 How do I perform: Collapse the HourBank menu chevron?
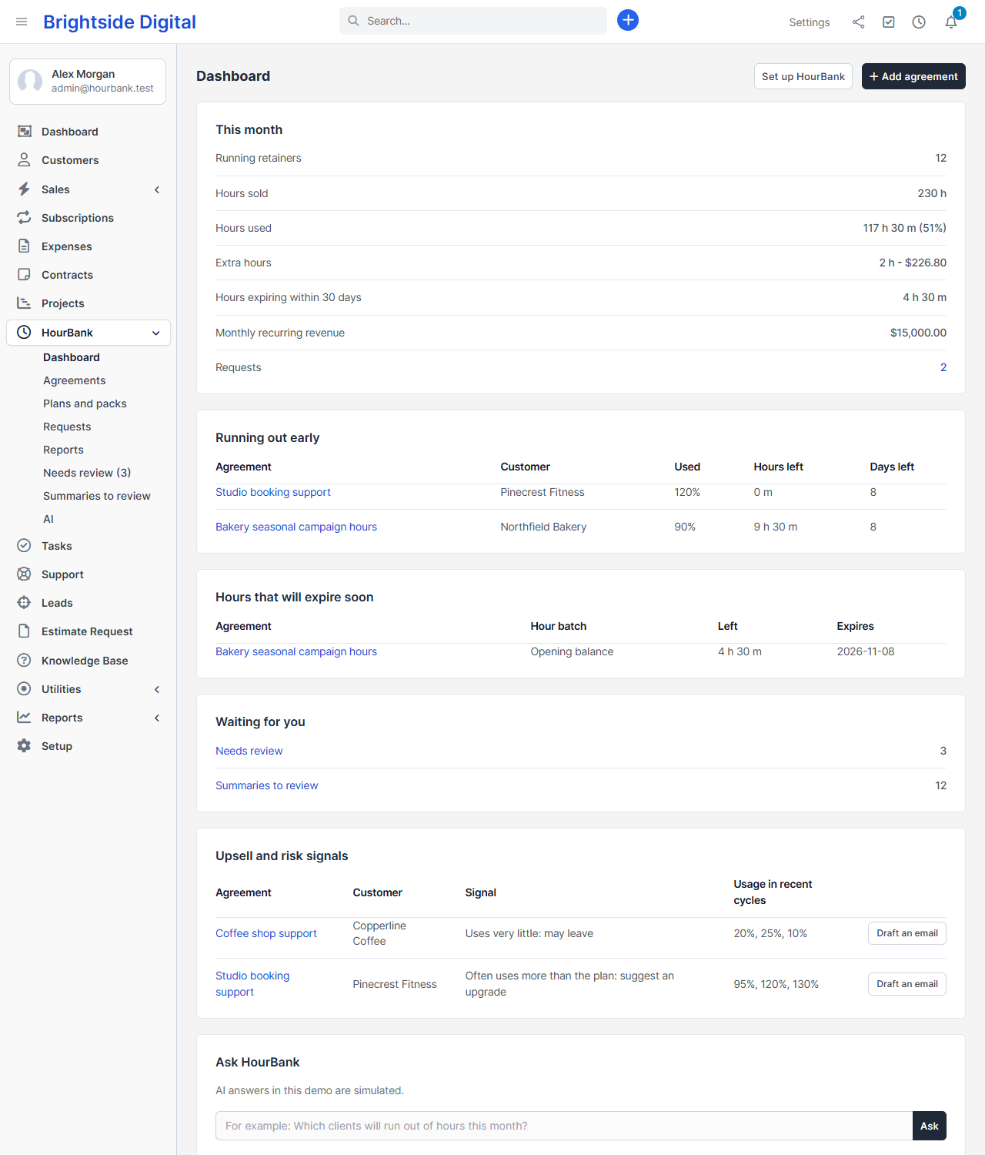(x=156, y=333)
